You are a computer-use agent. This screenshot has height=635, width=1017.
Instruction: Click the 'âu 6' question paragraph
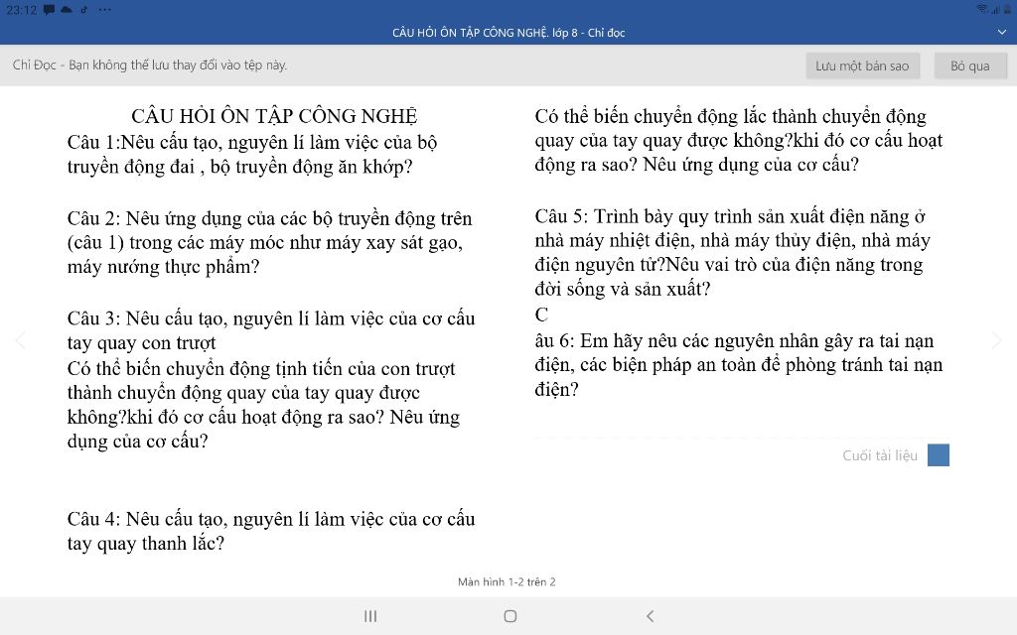(x=738, y=364)
